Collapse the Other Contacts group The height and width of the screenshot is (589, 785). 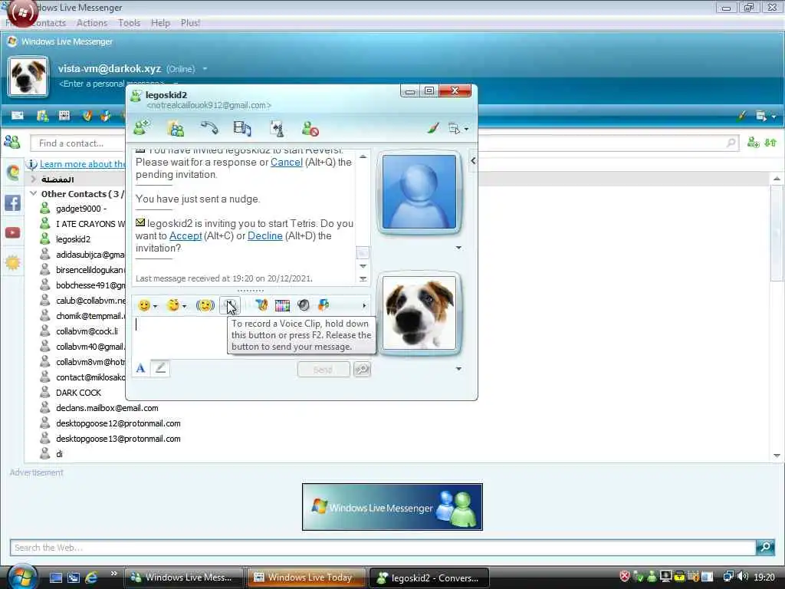pos(33,193)
